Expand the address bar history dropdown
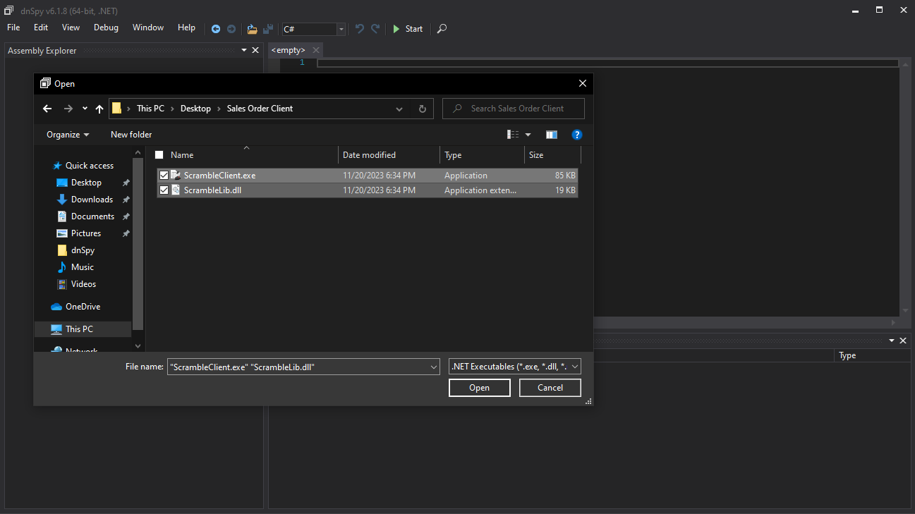Screen dimensions: 915x514 coord(399,109)
